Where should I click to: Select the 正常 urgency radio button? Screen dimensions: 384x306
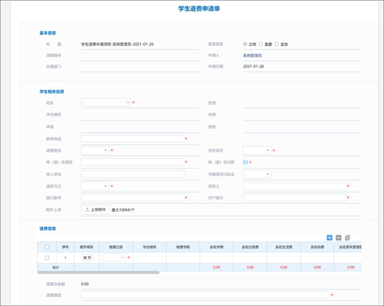pos(245,44)
